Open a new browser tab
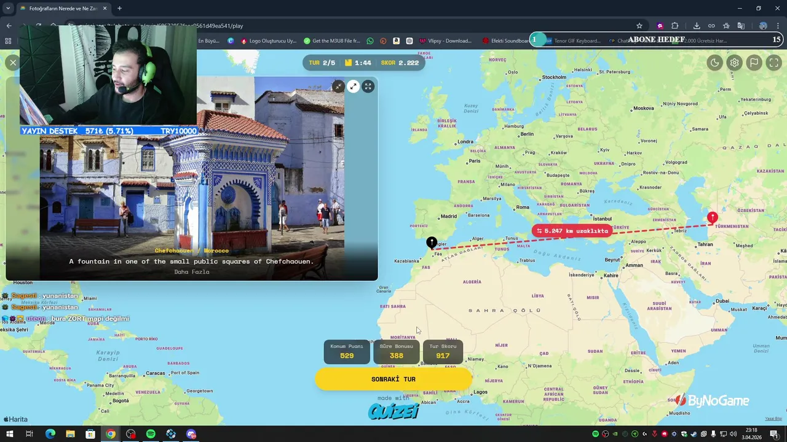 click(x=119, y=9)
